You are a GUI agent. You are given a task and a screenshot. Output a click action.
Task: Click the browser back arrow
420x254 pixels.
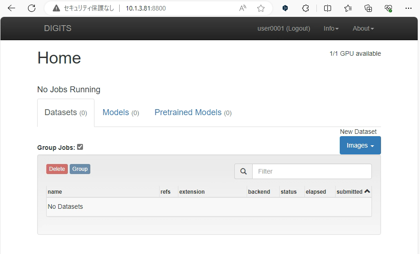click(x=11, y=8)
